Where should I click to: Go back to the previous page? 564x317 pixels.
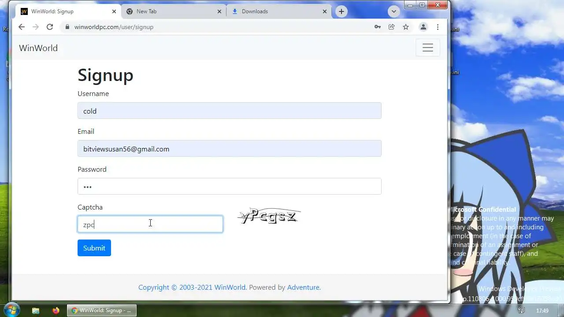pyautogui.click(x=22, y=27)
